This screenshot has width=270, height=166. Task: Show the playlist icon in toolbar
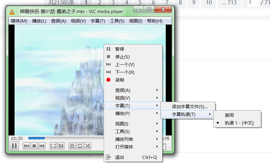click(x=72, y=146)
